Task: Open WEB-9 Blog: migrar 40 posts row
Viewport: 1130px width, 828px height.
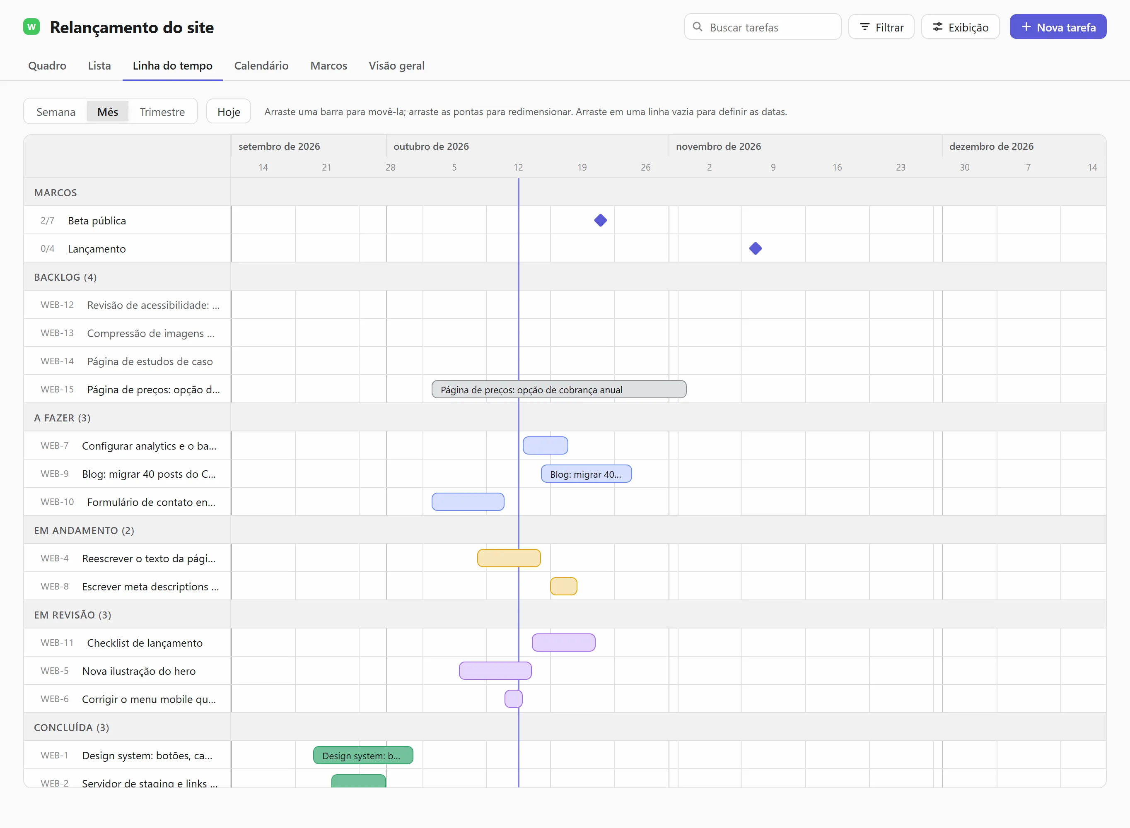Action: pyautogui.click(x=127, y=474)
